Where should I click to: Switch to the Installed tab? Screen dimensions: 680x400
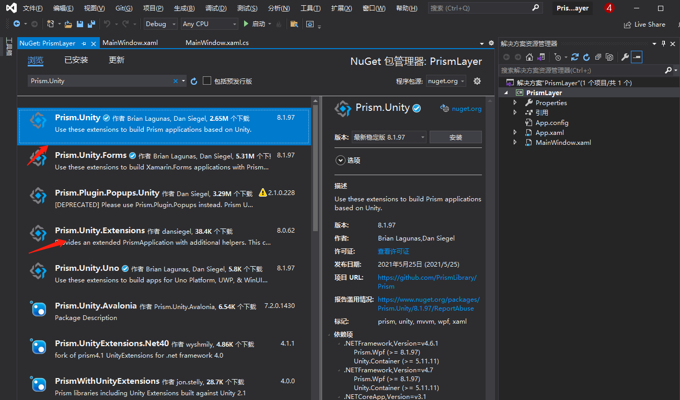click(x=76, y=60)
